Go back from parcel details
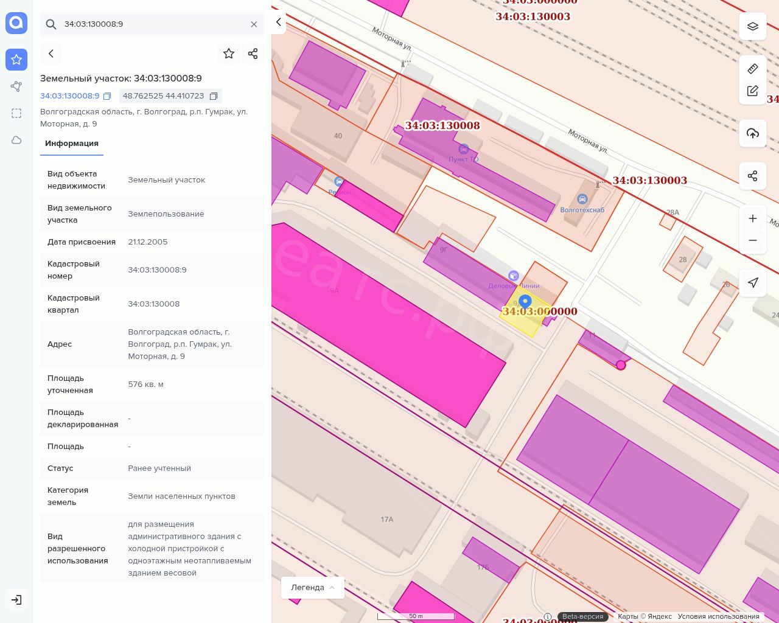Image resolution: width=779 pixels, height=623 pixels. (51, 54)
